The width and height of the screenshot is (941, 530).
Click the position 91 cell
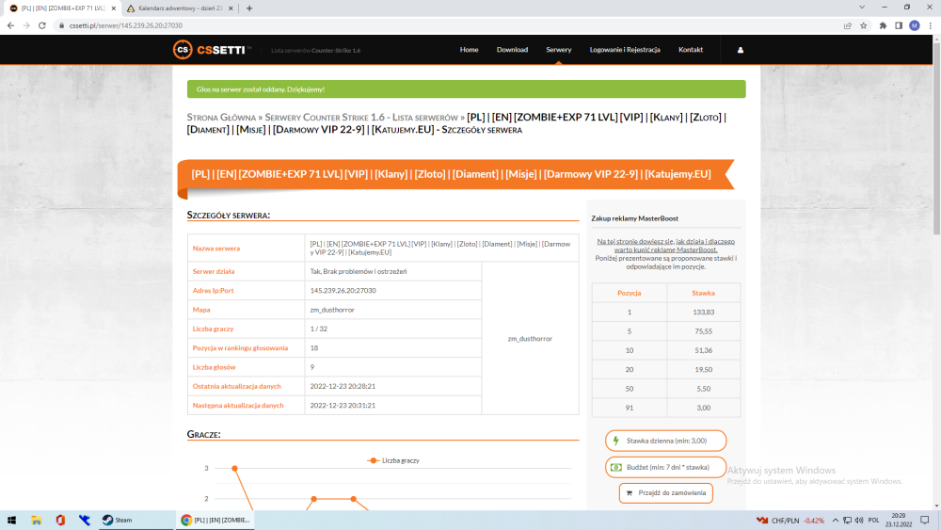point(629,408)
